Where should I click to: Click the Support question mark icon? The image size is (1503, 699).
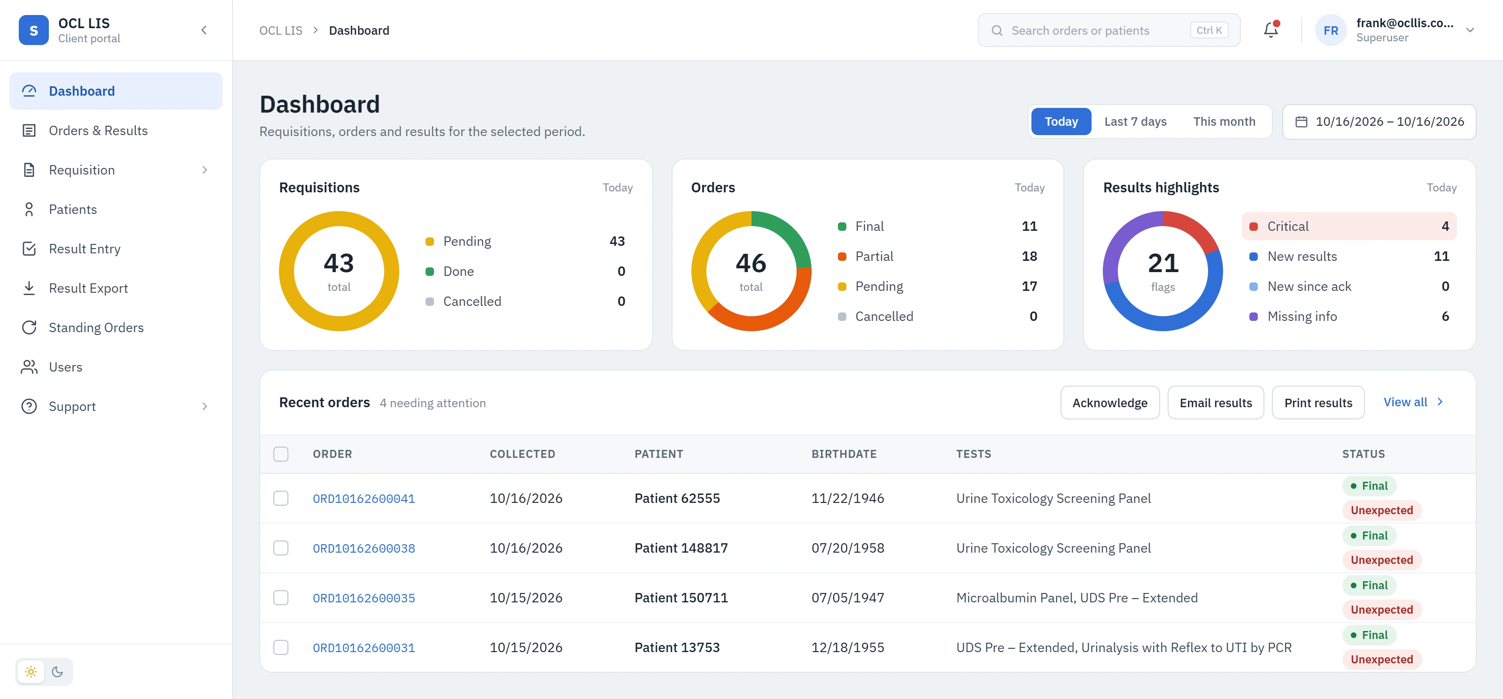[29, 406]
